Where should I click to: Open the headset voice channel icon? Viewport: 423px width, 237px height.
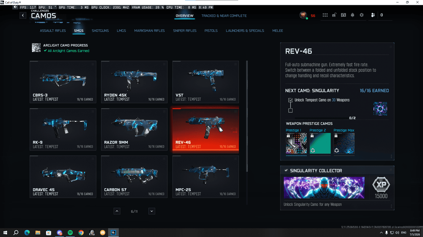coord(343,15)
